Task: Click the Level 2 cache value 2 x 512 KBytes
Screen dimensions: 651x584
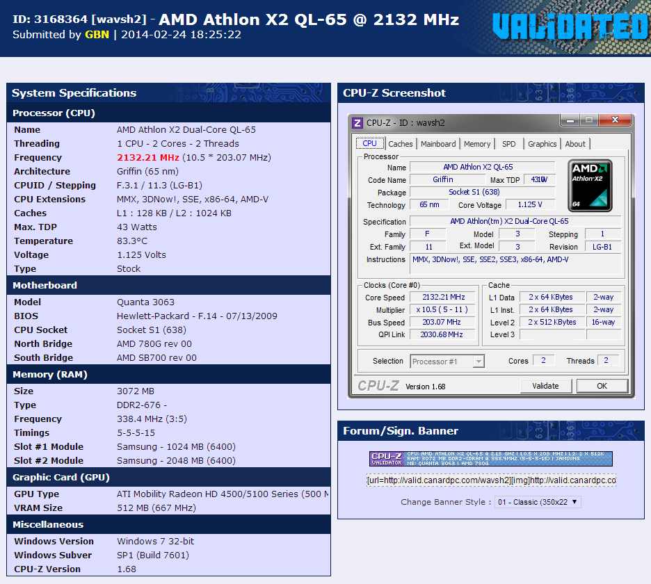Action: pyautogui.click(x=552, y=322)
